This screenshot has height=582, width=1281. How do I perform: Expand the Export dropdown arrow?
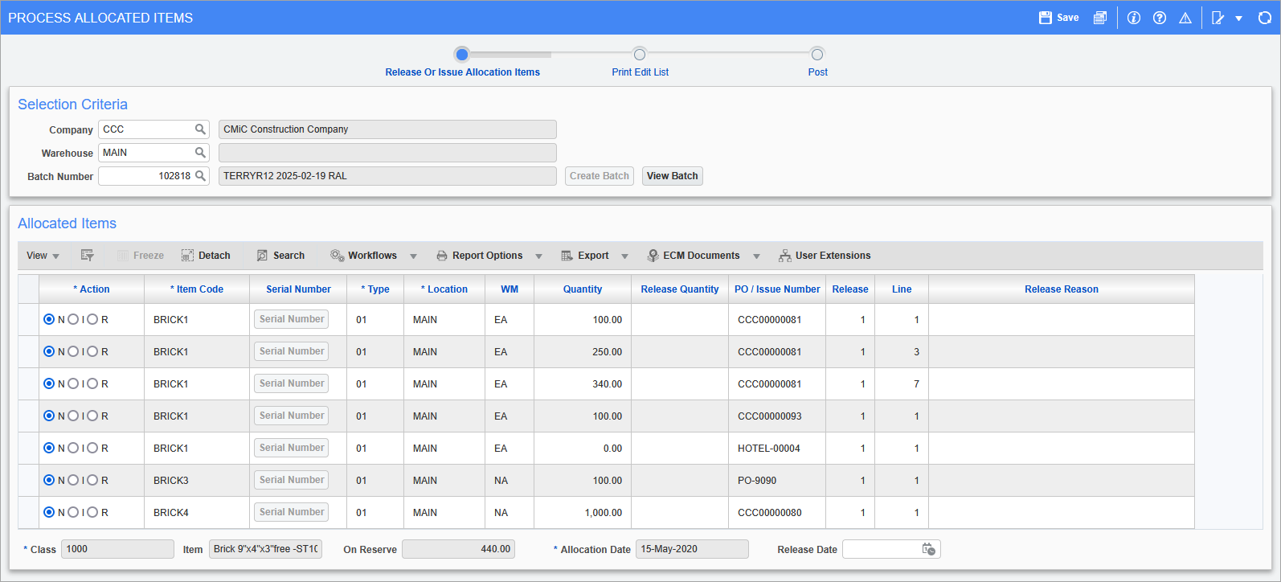click(624, 256)
